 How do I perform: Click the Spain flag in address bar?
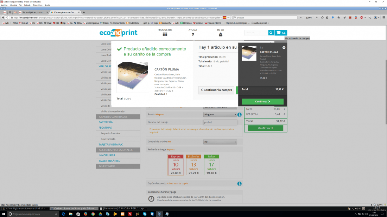coord(224,18)
